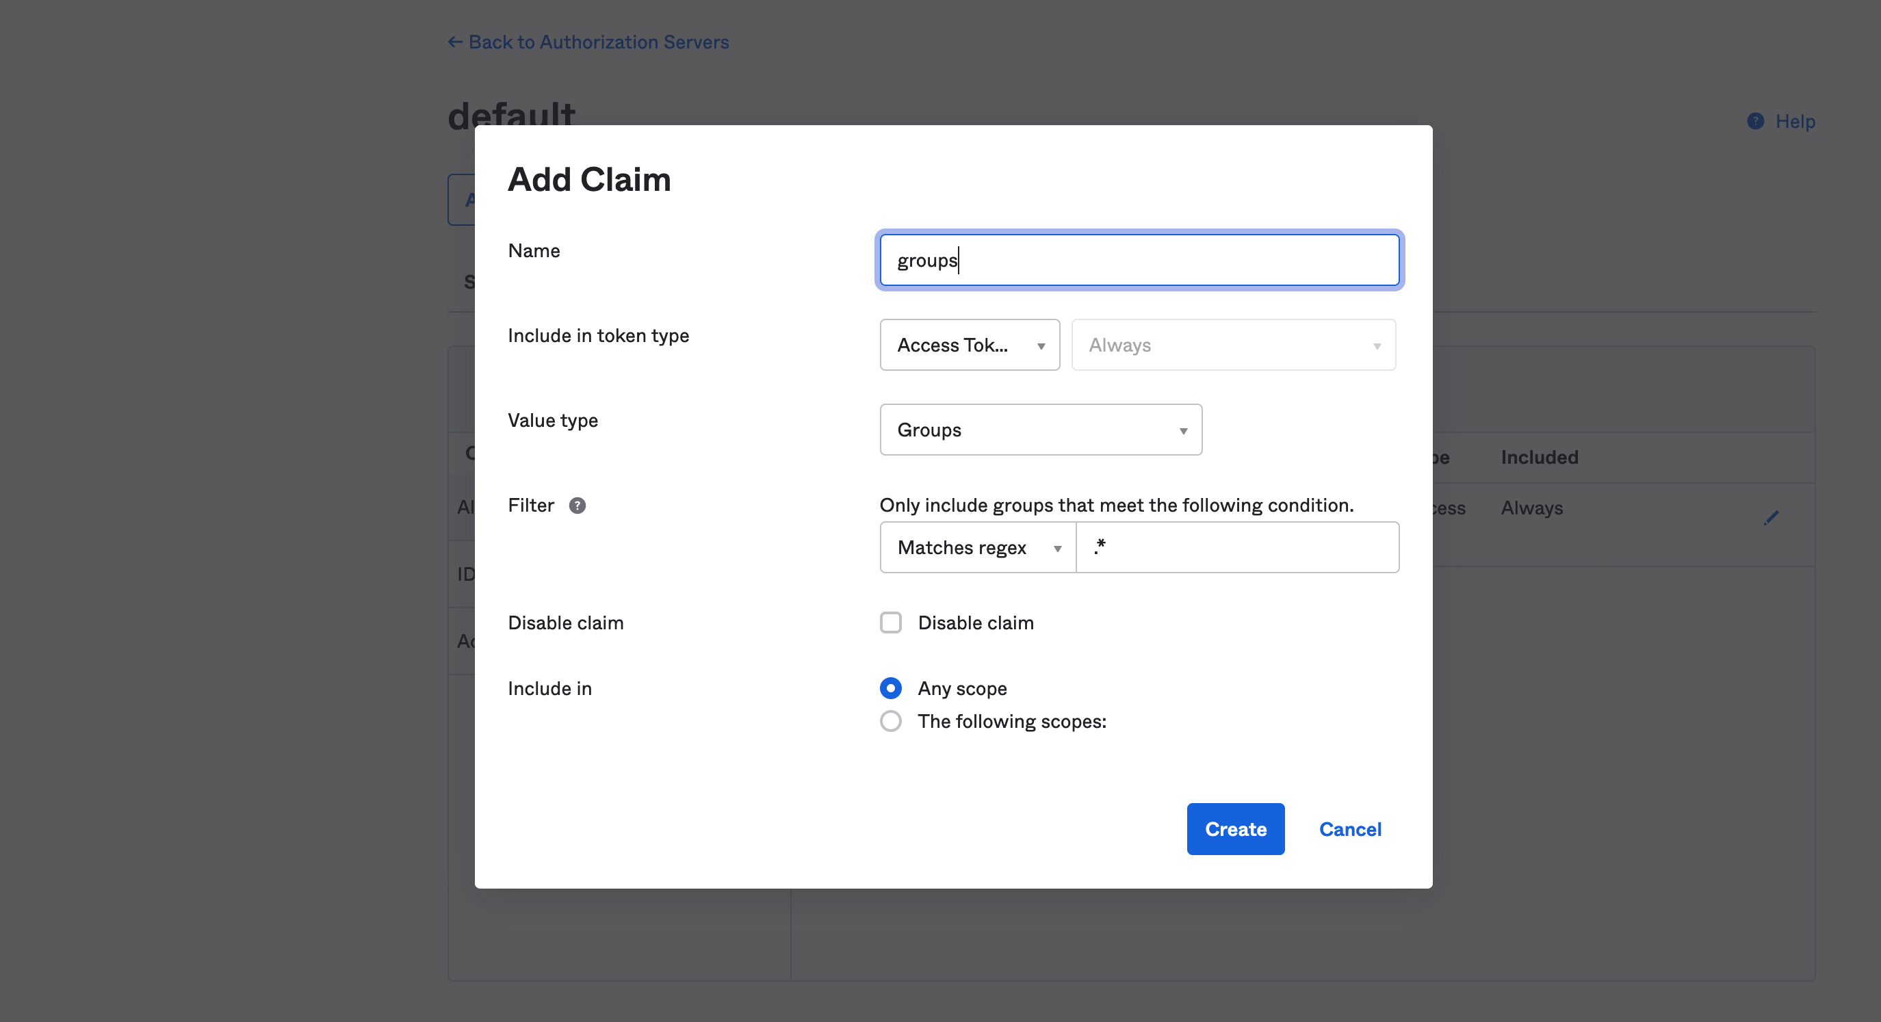This screenshot has width=1881, height=1022.
Task: Click the Always value in claims table
Action: click(x=1531, y=508)
